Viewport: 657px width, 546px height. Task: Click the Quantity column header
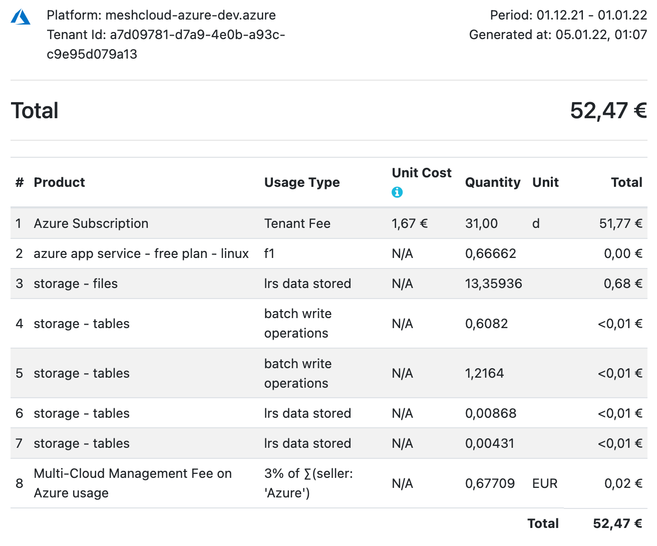pyautogui.click(x=493, y=182)
